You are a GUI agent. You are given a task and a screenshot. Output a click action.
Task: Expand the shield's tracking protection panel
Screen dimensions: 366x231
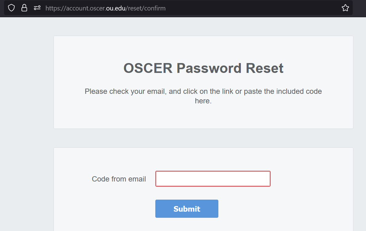click(x=11, y=8)
